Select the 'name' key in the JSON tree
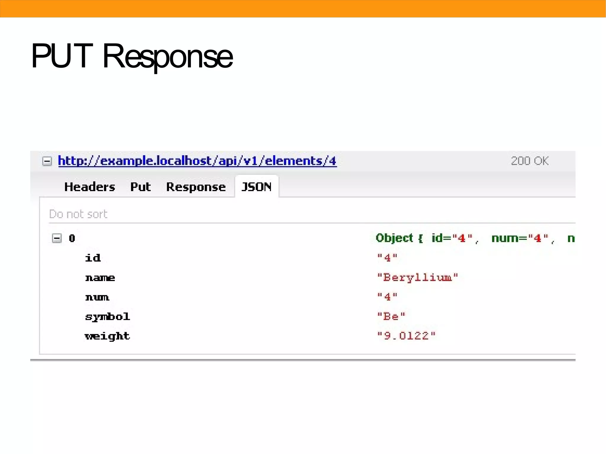 [100, 278]
